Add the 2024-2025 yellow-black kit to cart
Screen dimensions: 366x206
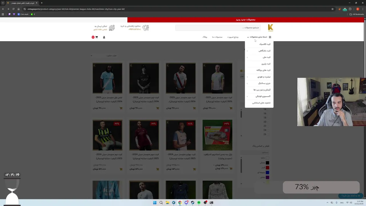click(121, 169)
